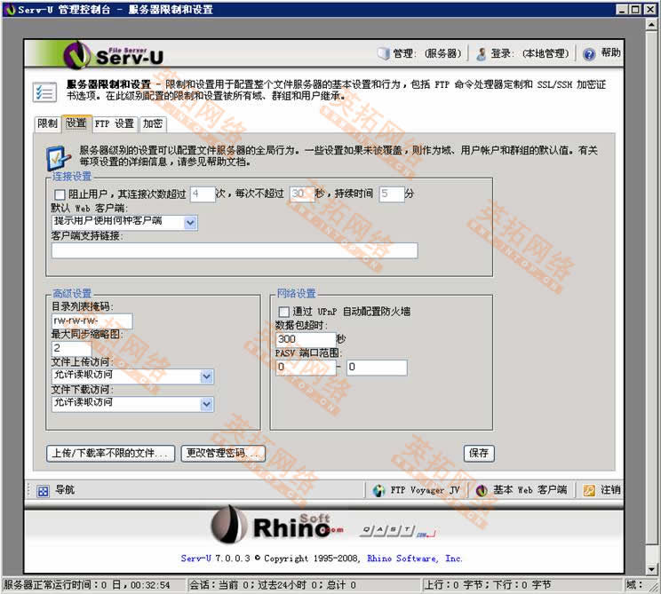Image resolution: width=661 pixels, height=594 pixels.
Task: Click 更改管理密码 button
Action: click(x=223, y=454)
